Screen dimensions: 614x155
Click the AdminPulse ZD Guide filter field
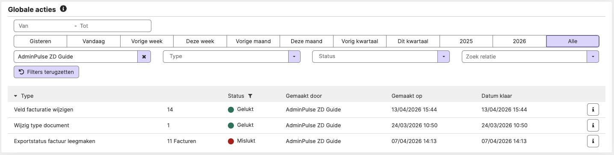(76, 56)
